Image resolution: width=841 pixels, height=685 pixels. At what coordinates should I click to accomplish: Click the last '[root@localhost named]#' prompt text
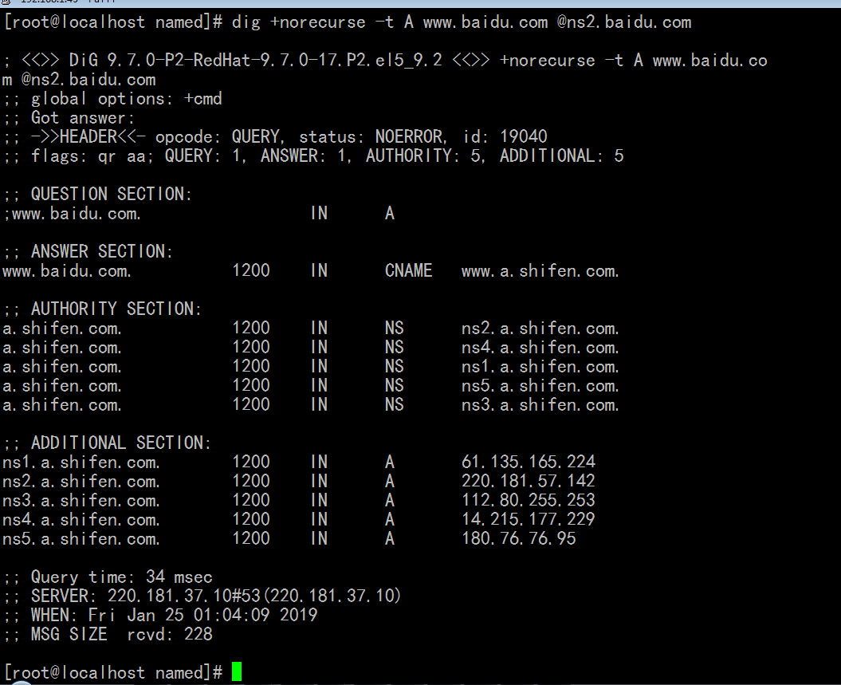(x=112, y=673)
